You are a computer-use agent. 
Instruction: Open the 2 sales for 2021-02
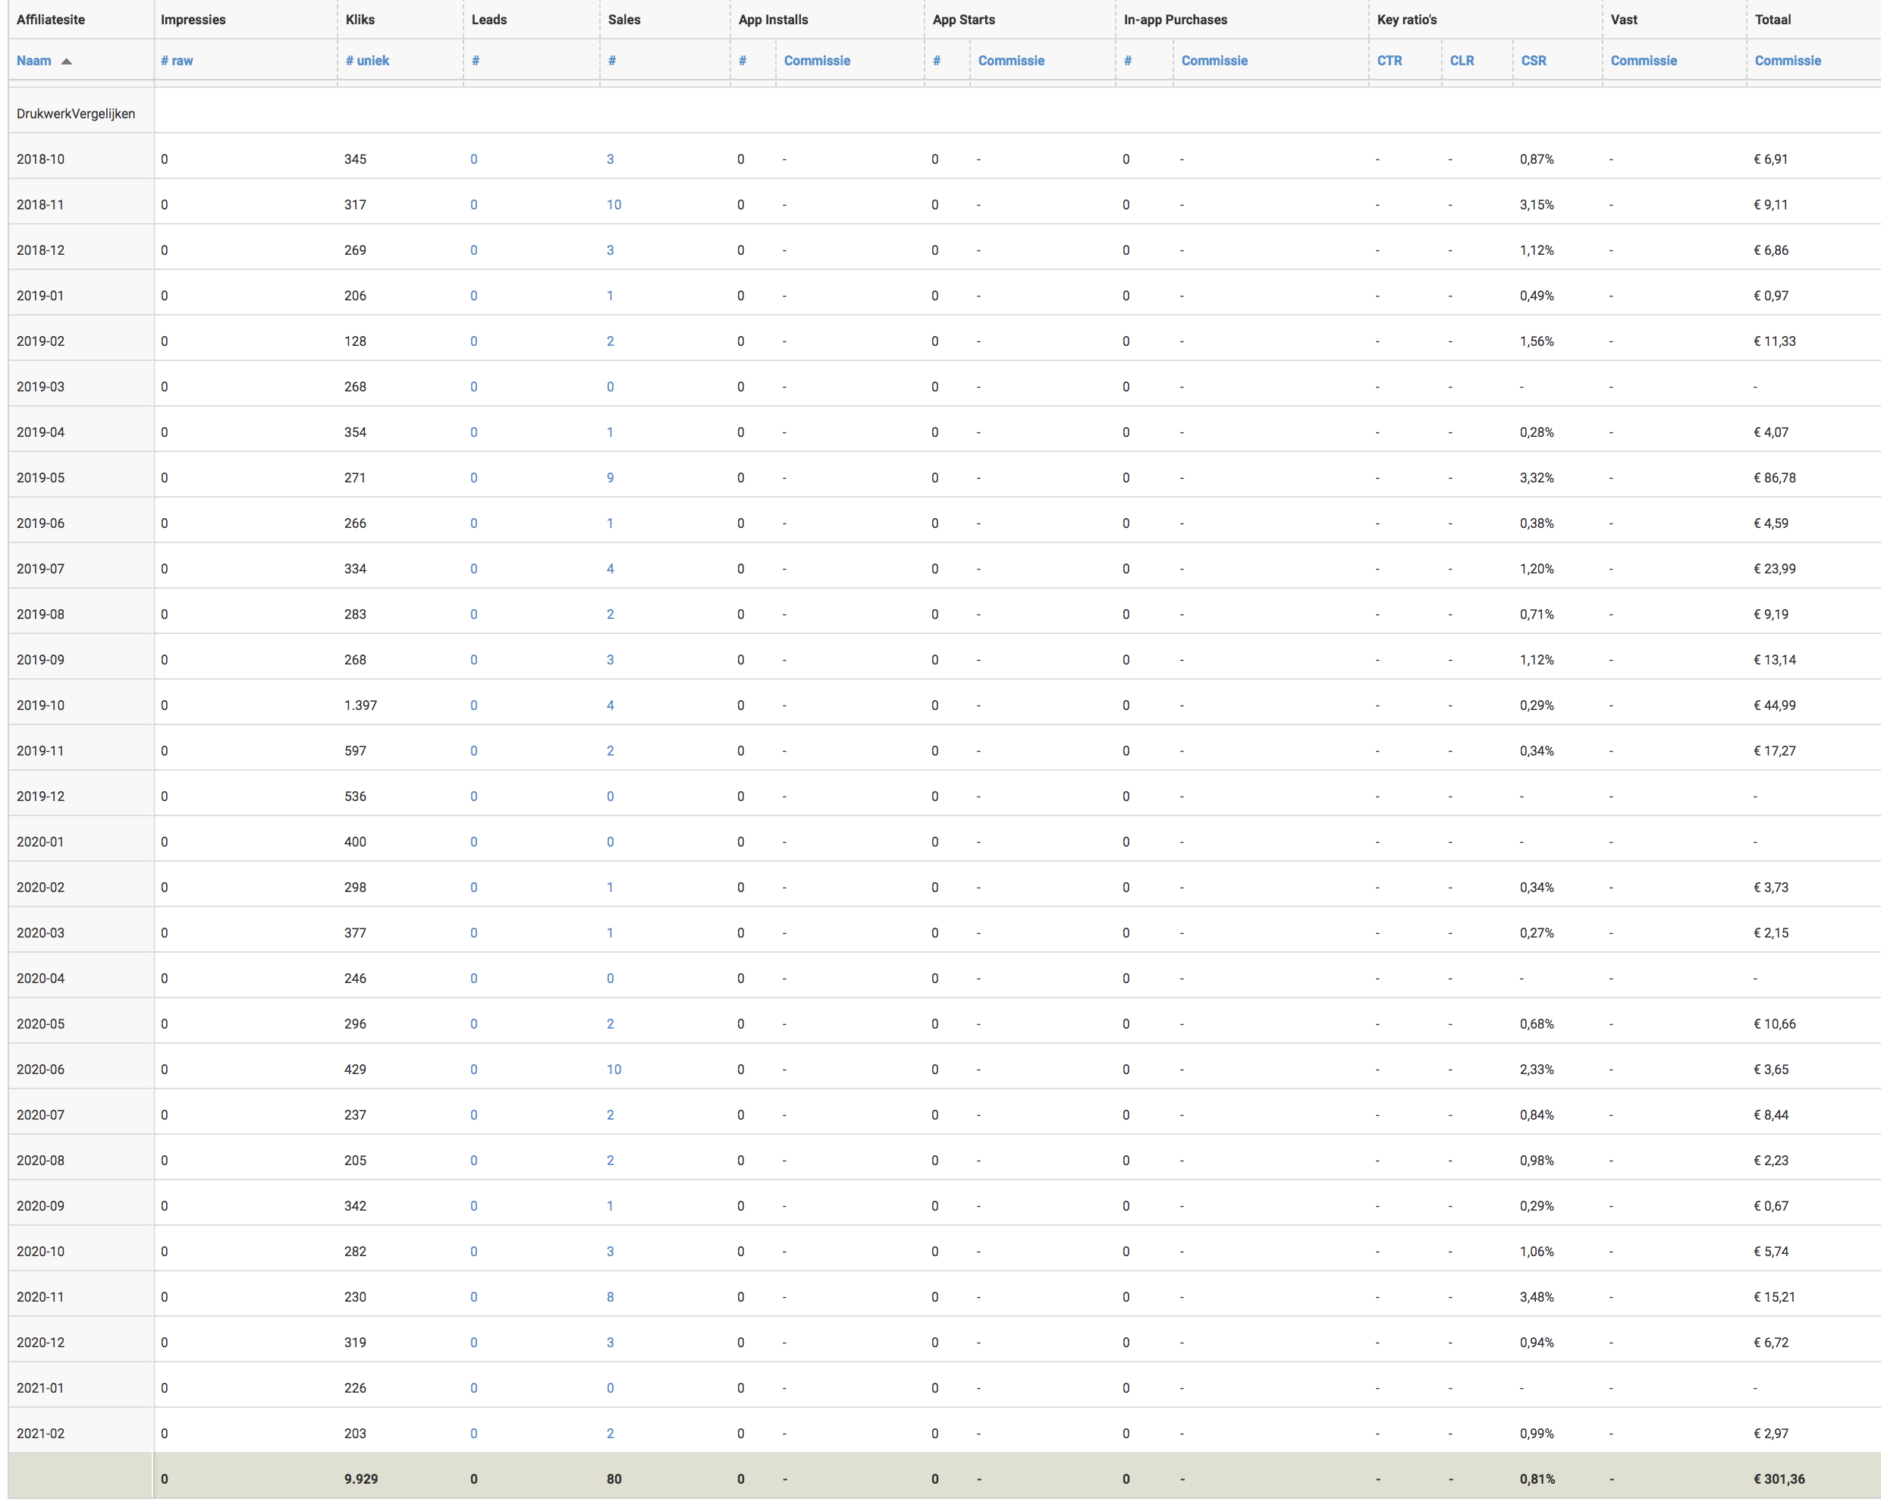(611, 1433)
